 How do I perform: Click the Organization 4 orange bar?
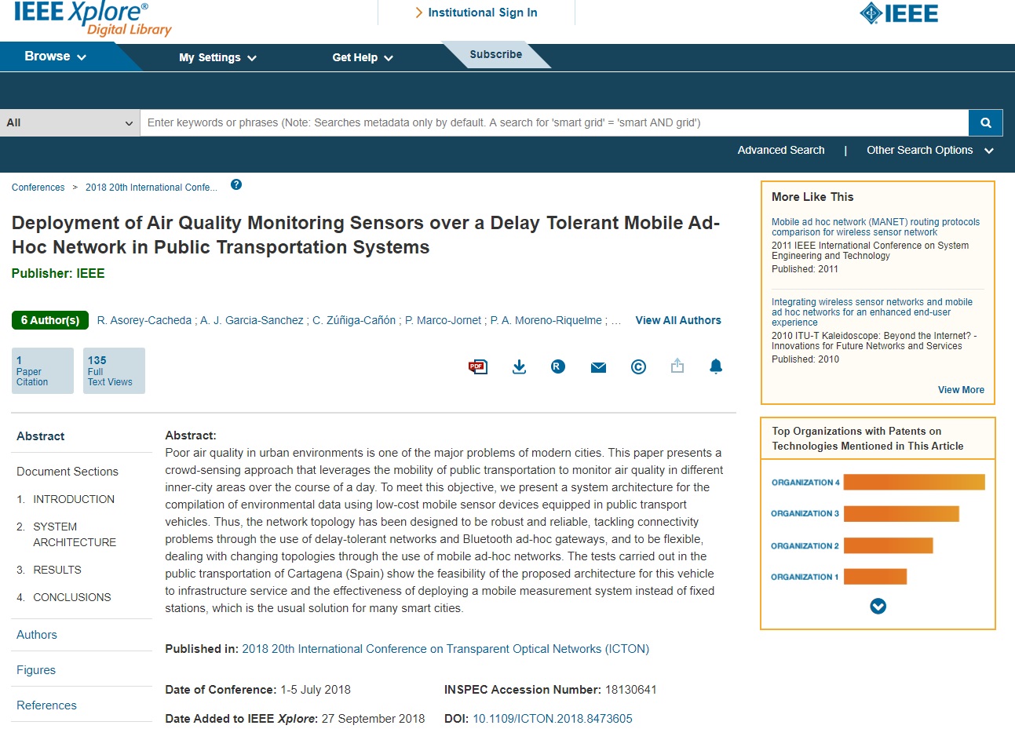coord(913,483)
